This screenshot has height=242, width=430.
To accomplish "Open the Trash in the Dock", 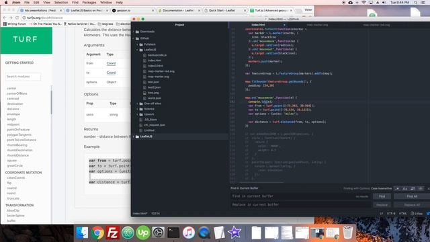I will 348,233.
